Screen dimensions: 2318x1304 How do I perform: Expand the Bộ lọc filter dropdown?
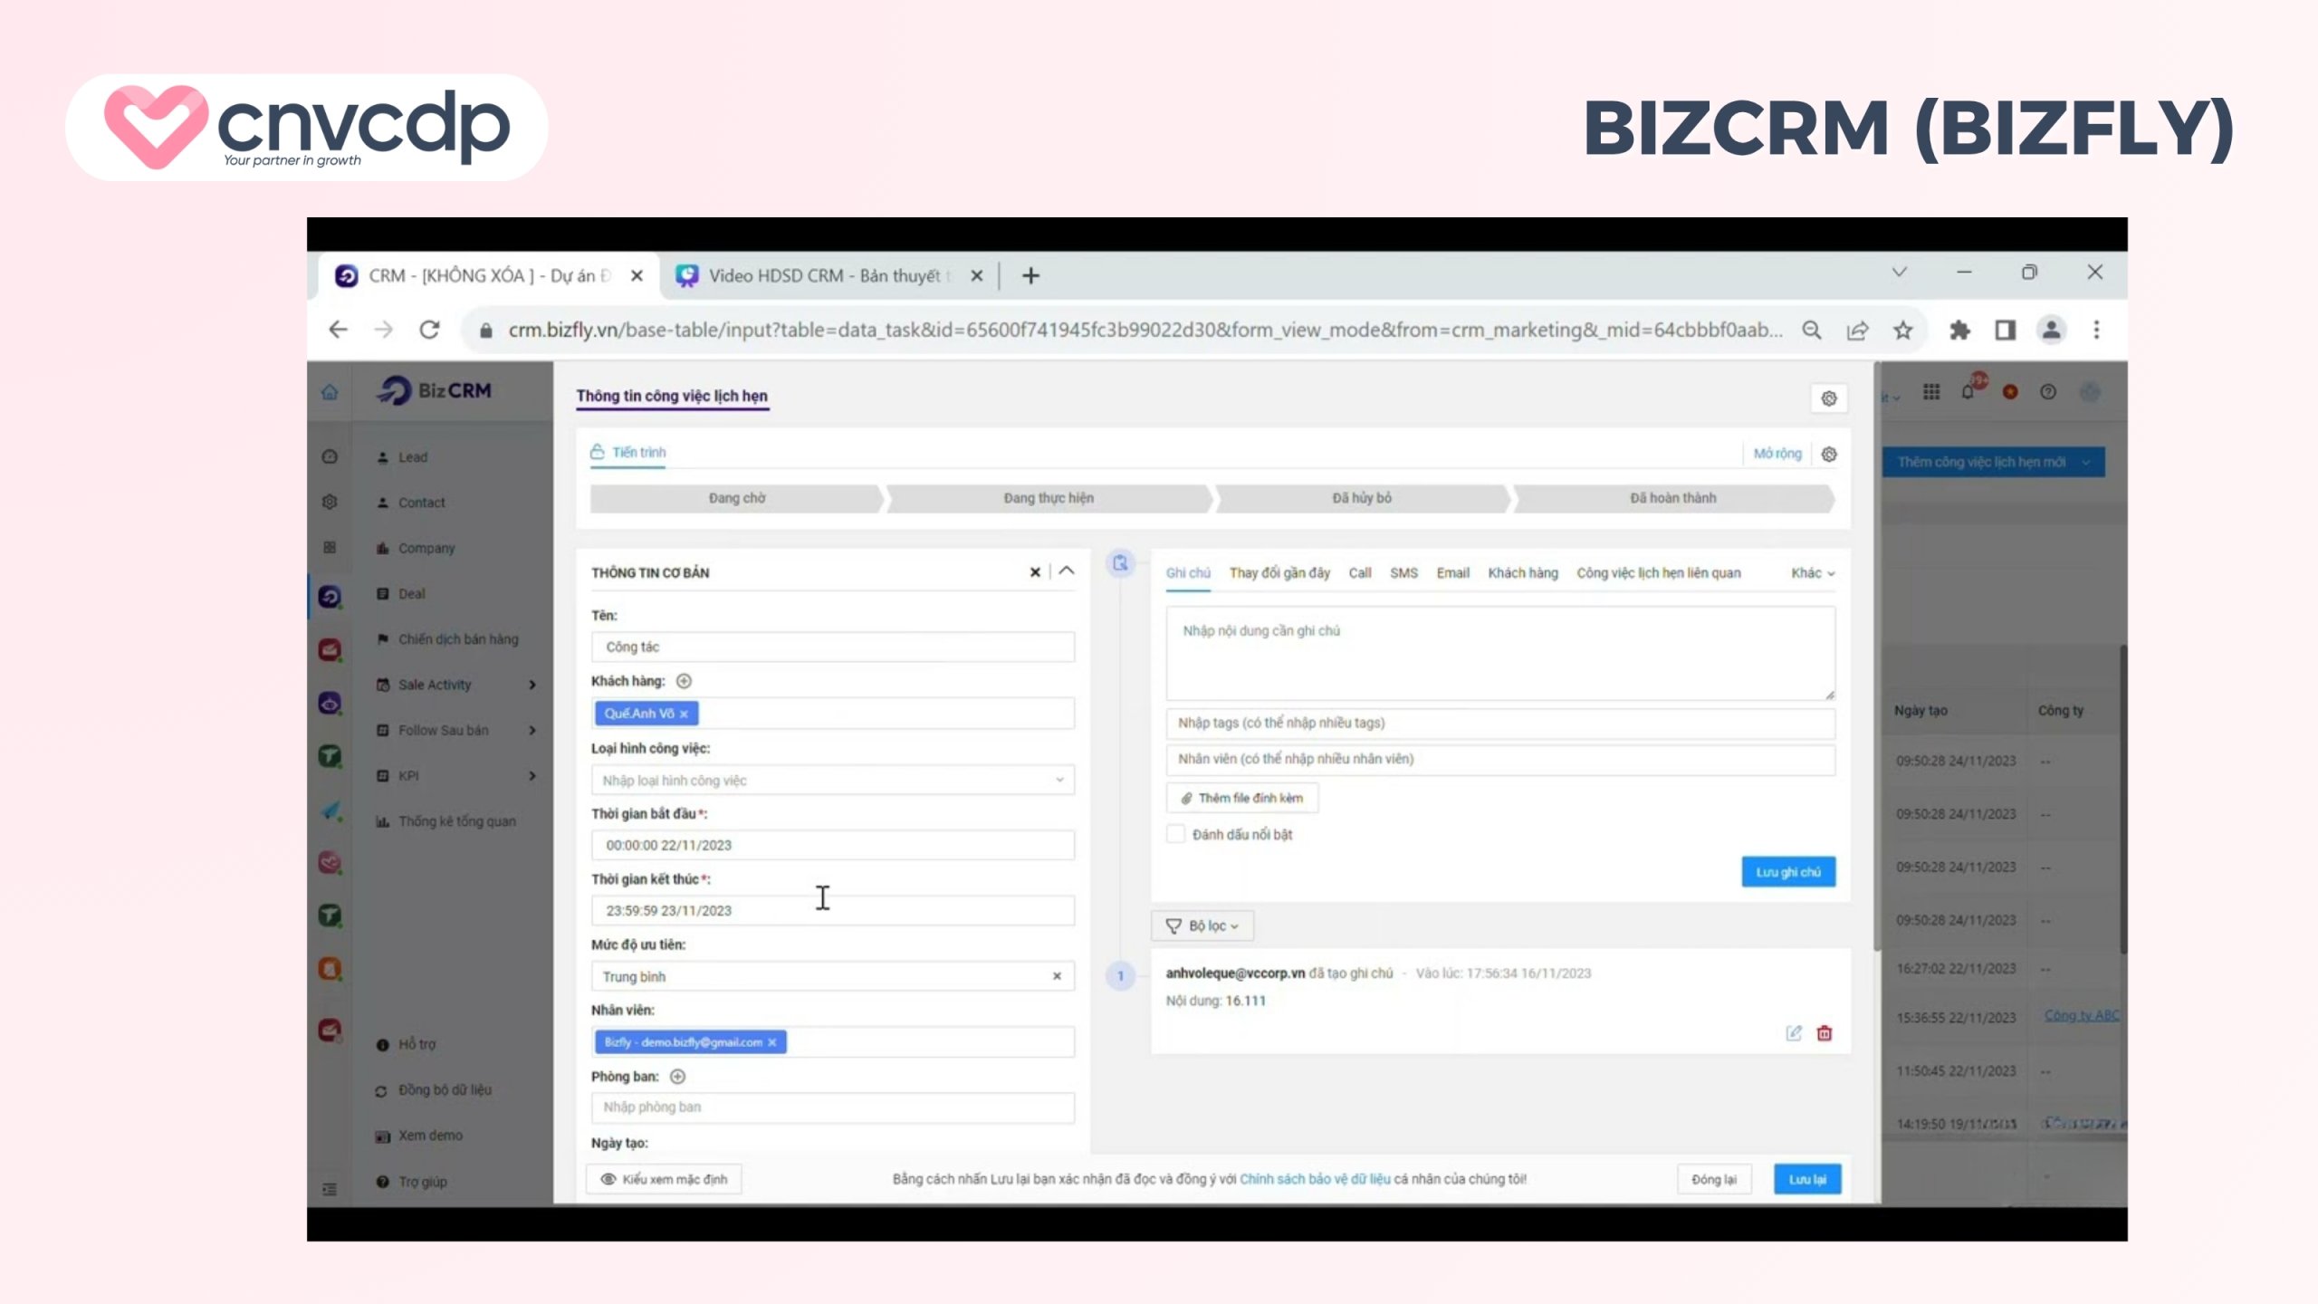[1202, 925]
